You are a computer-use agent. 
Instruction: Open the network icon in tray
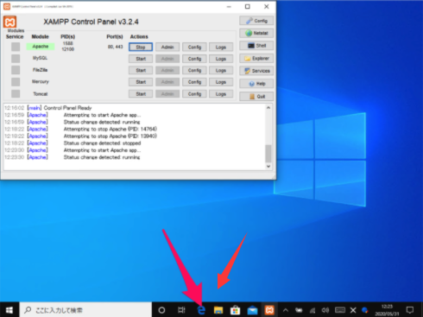313,310
